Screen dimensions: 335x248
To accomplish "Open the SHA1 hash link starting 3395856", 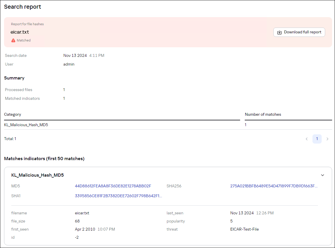I will pyautogui.click(x=118, y=196).
